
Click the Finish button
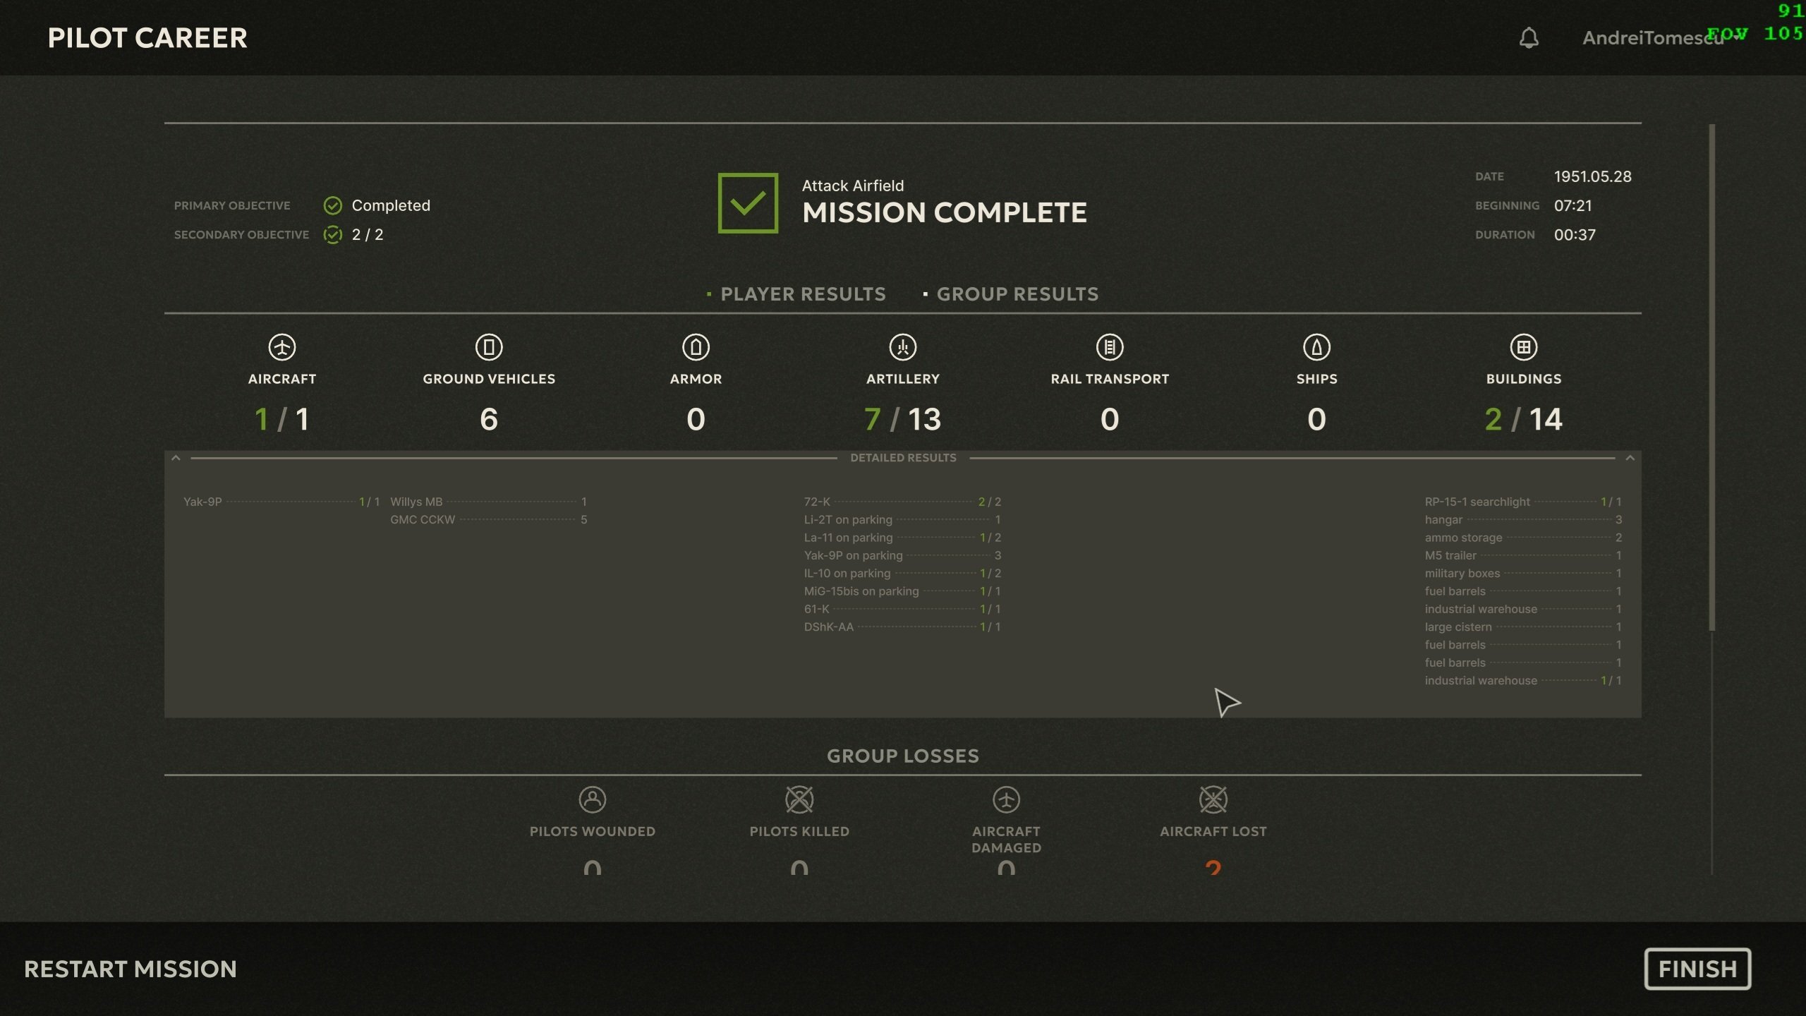(x=1697, y=969)
